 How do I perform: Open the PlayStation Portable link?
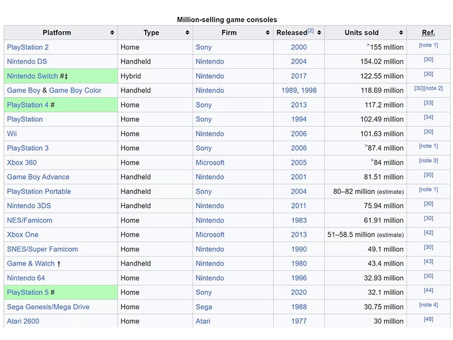tap(39, 192)
